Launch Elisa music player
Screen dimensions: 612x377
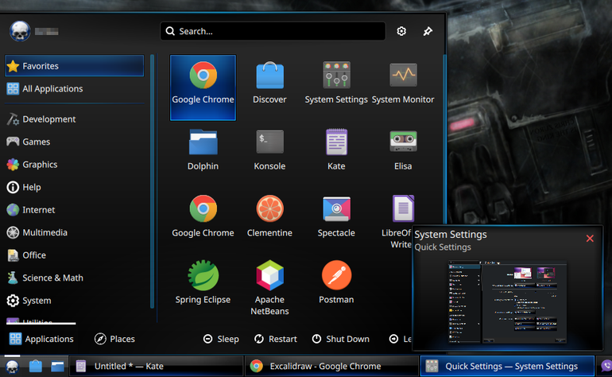(x=403, y=150)
